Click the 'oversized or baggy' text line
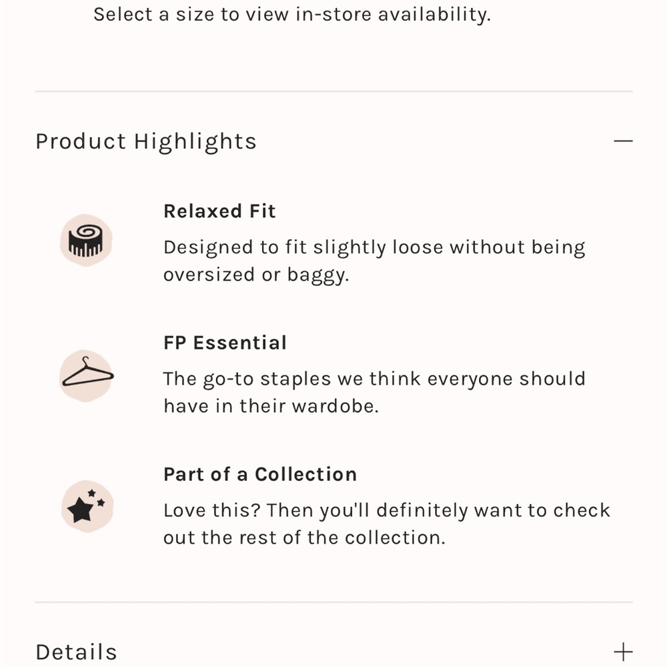 click(256, 275)
